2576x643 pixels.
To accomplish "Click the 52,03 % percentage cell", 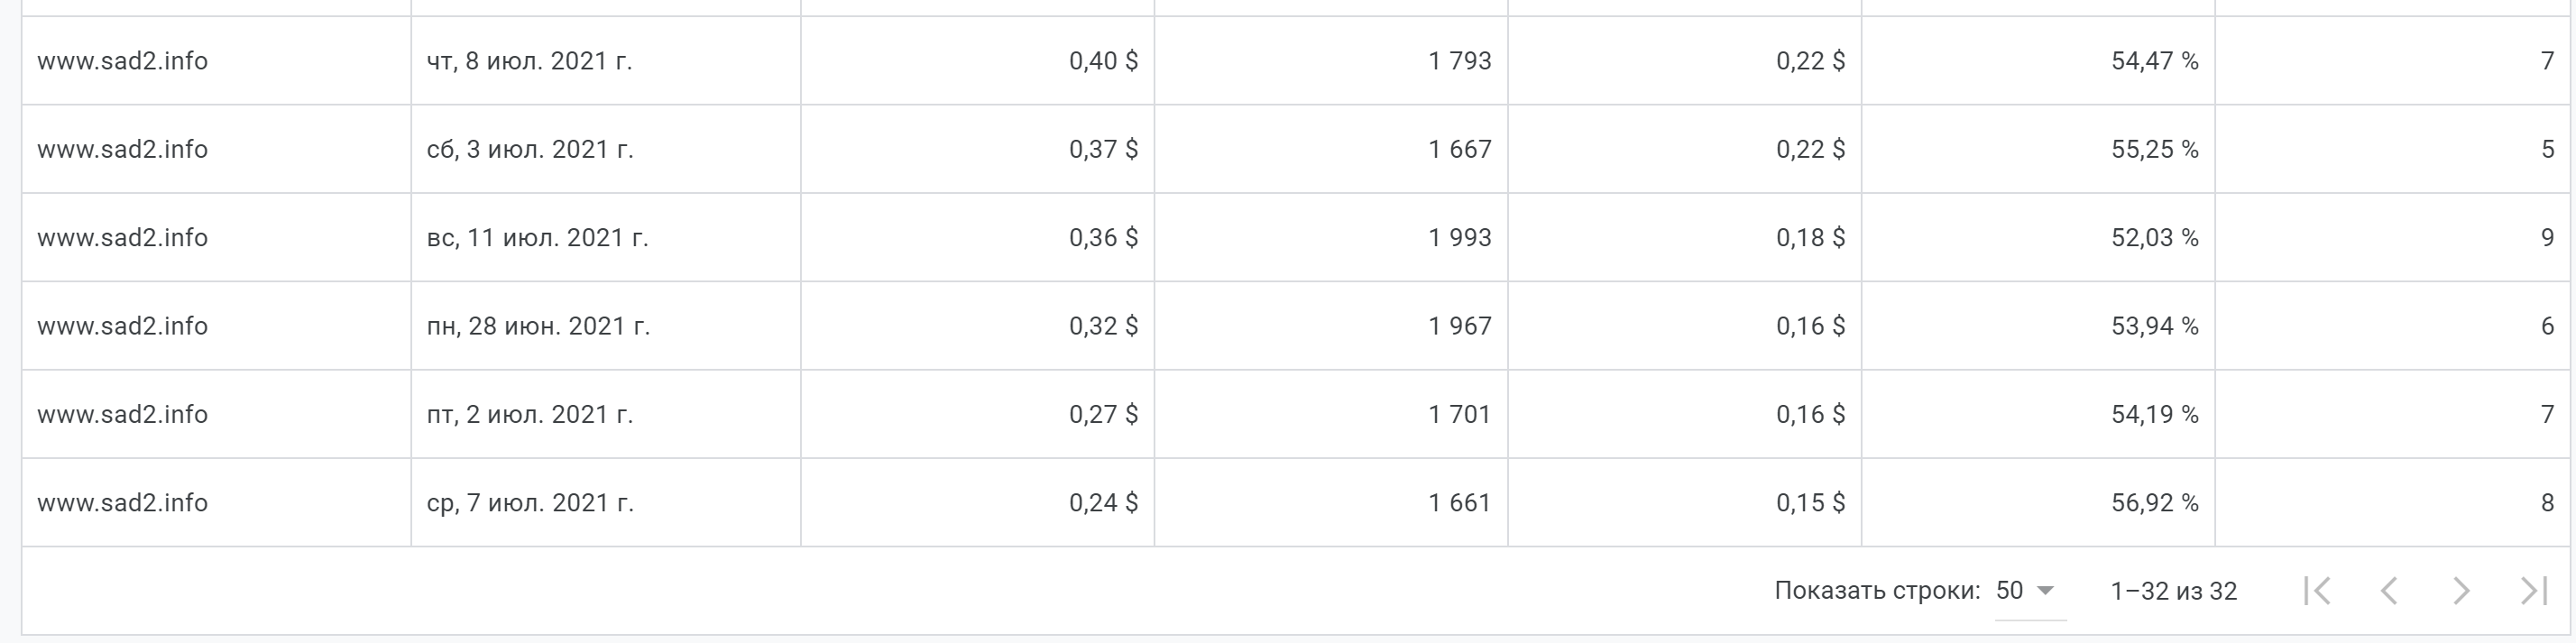I will point(2154,238).
